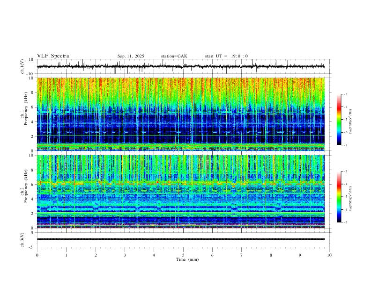Click the ch.2 spectrogram color bar
The height and width of the screenshot is (286, 371).
[339, 197]
